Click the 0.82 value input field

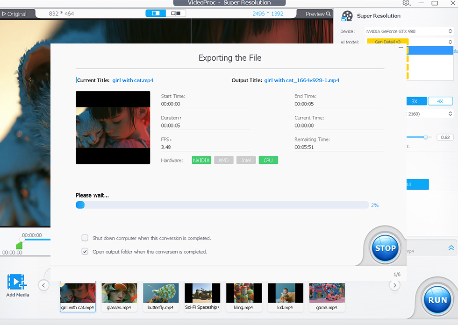pos(445,137)
